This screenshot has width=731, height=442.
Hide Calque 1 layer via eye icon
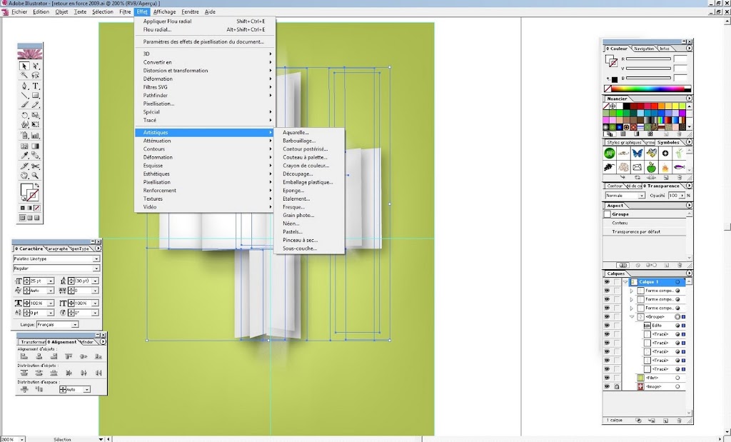pyautogui.click(x=607, y=282)
